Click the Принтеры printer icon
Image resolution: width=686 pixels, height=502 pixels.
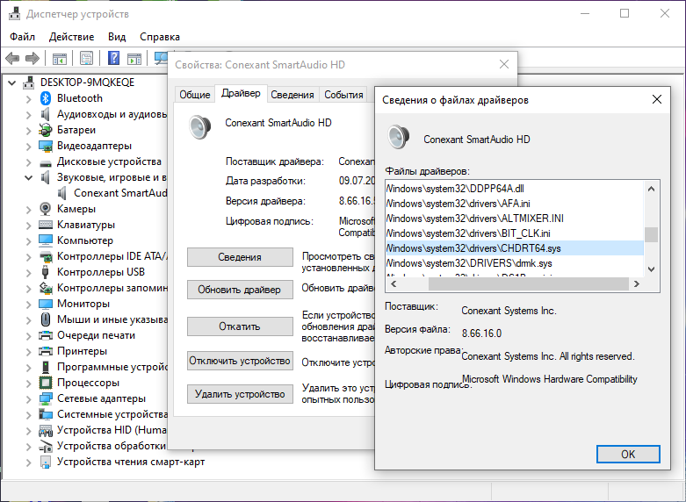coord(46,351)
